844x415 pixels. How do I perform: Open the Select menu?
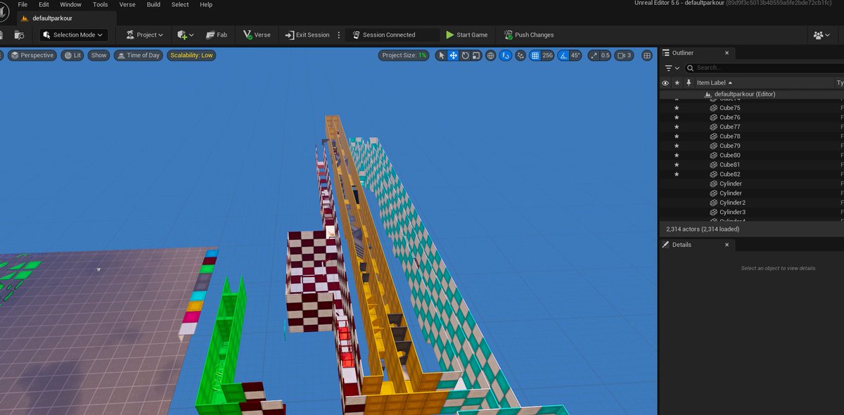point(180,4)
